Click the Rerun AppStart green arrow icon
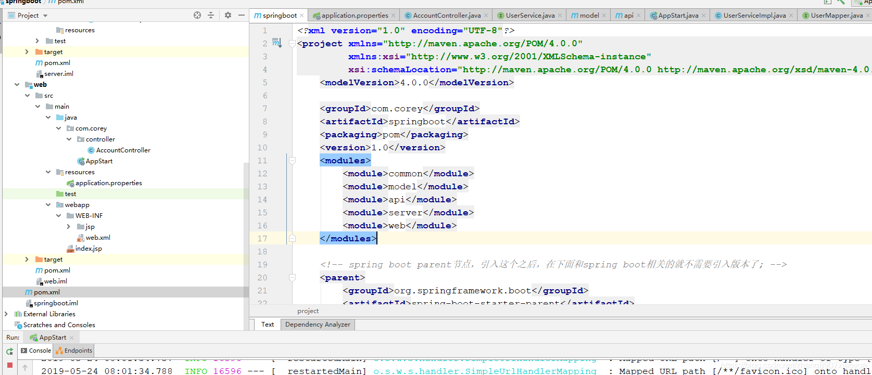 pos(9,352)
